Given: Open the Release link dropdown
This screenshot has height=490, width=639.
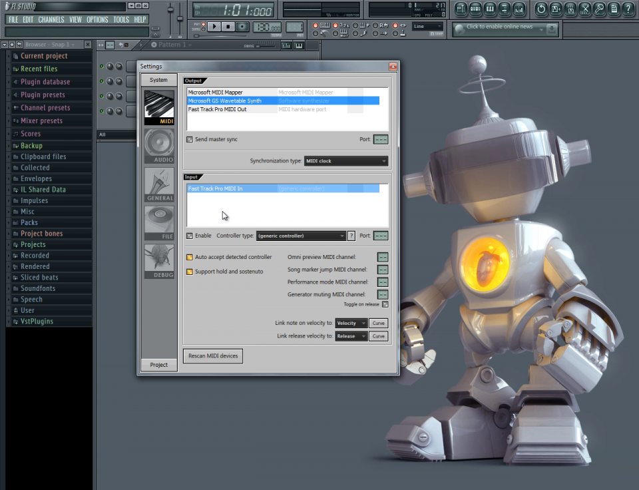Looking at the screenshot, I should 351,336.
